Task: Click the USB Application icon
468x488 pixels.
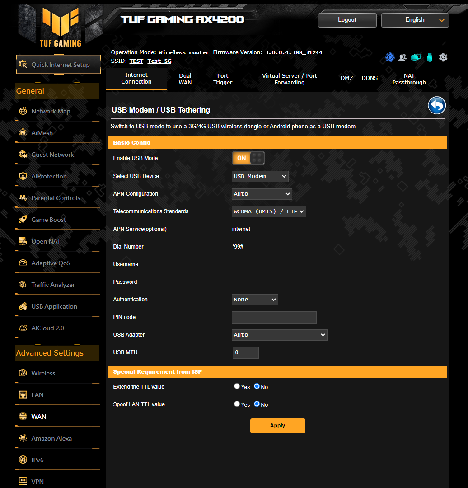Action: pos(23,306)
